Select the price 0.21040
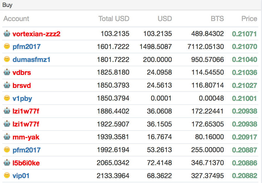 point(244,60)
